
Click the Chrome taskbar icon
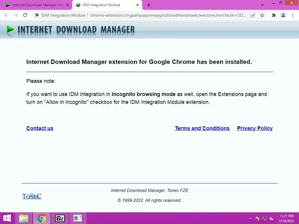pos(42,218)
